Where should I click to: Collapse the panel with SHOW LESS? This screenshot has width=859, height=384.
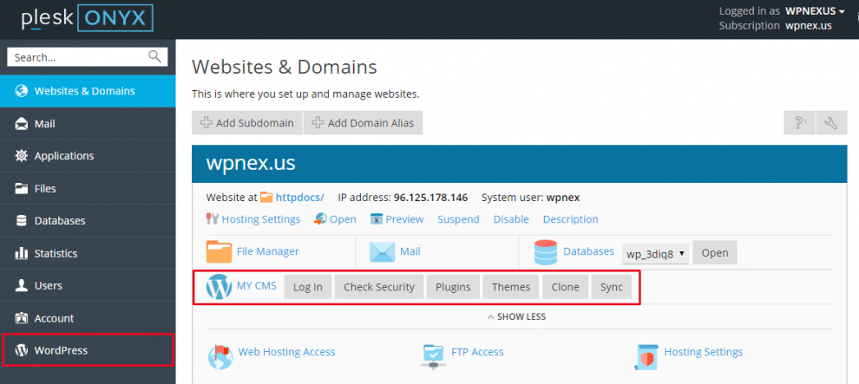pos(515,316)
